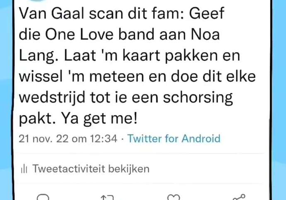286x200 pixels.
Task: Click the blue background right of the card
Action: (x=279, y=100)
